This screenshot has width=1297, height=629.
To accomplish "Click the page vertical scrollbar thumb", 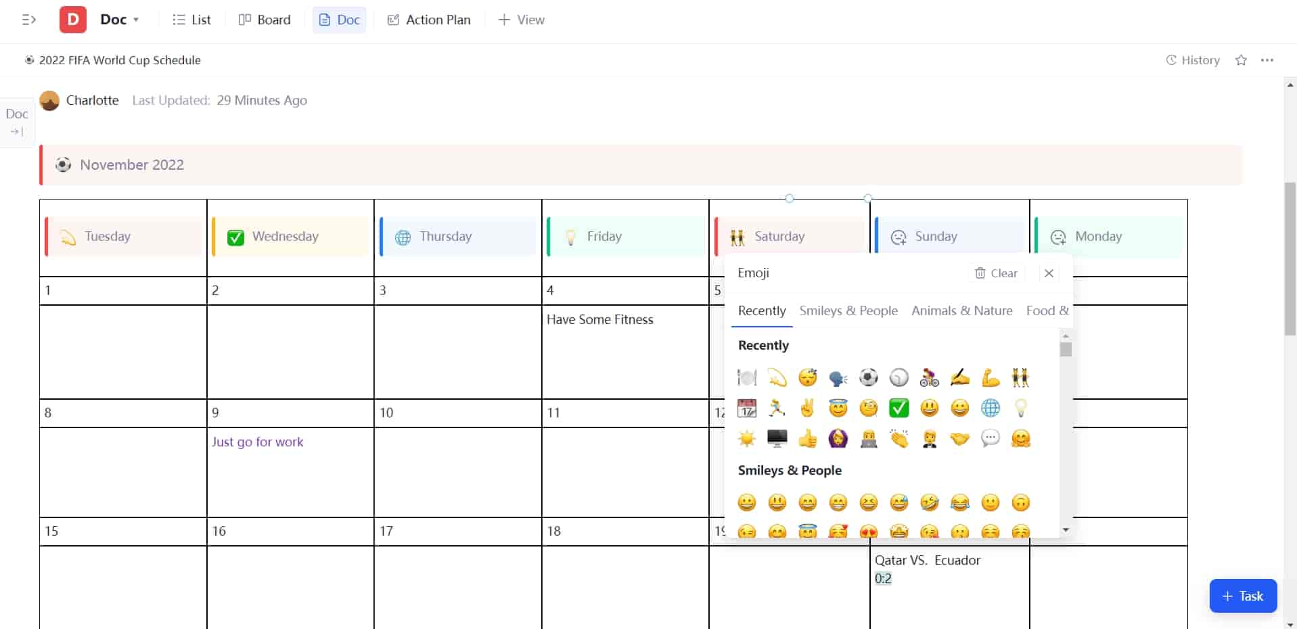I will tap(1290, 259).
